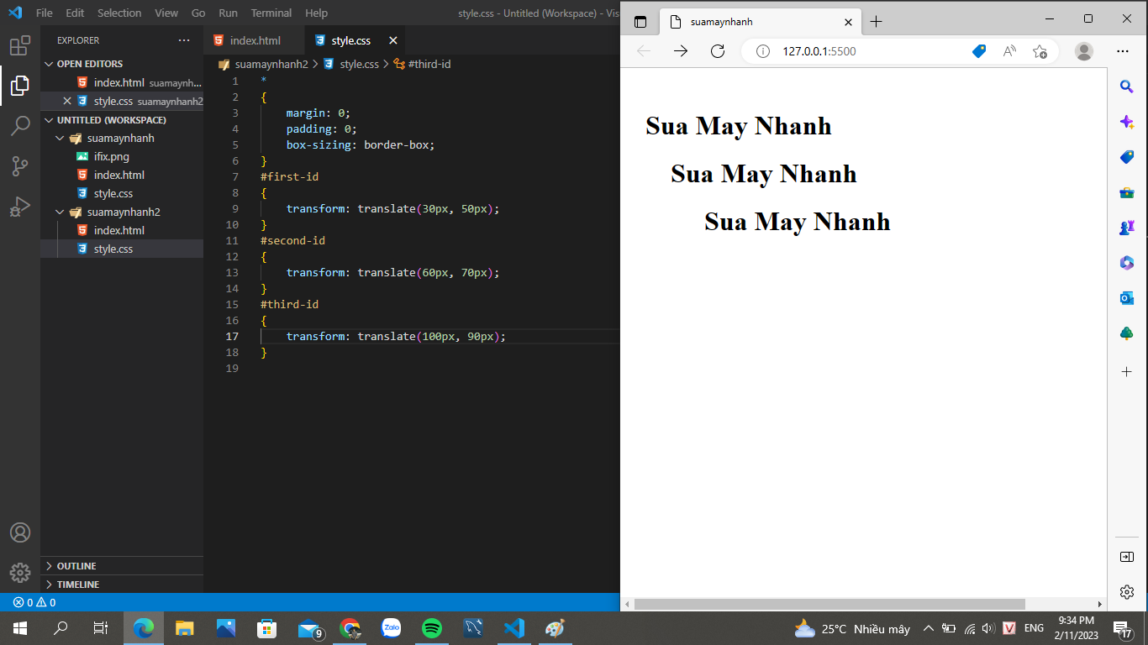Viewport: 1148px width, 645px height.
Task: Click the browser address bar URL
Action: (x=819, y=51)
